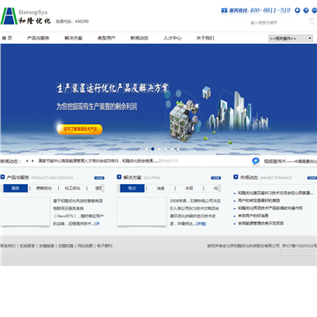Click 电子期刊 footer link
Viewport: 317px width, 317px height.
[105, 246]
